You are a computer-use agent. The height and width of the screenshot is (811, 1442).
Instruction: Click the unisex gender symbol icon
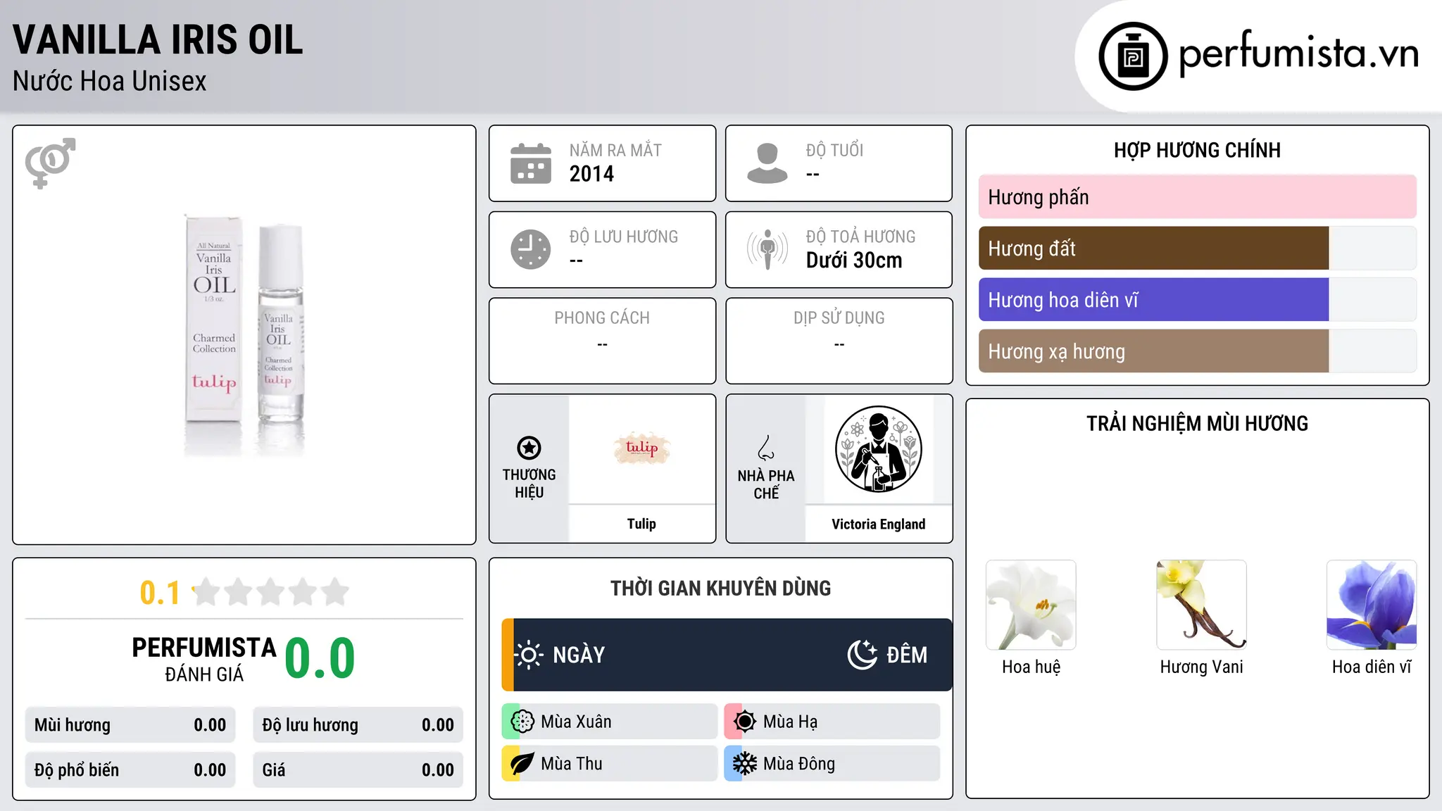[x=50, y=163]
